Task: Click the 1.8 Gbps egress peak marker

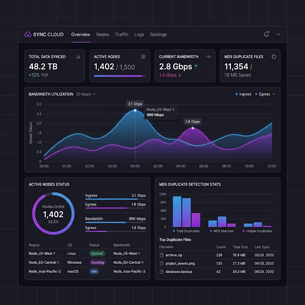Action: [x=193, y=128]
